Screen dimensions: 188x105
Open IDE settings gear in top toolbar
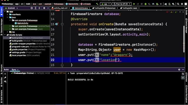pos(182,4)
